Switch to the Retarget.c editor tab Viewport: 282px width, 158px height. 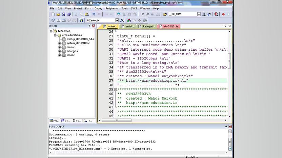click(x=149, y=26)
